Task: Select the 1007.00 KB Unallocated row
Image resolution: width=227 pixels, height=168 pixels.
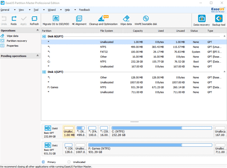Action: (134, 82)
